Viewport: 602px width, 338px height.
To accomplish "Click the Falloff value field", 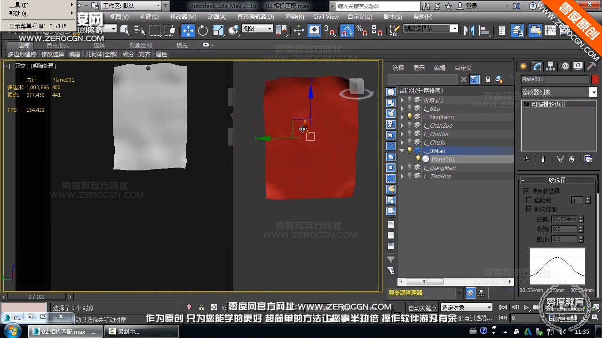I will [x=564, y=219].
